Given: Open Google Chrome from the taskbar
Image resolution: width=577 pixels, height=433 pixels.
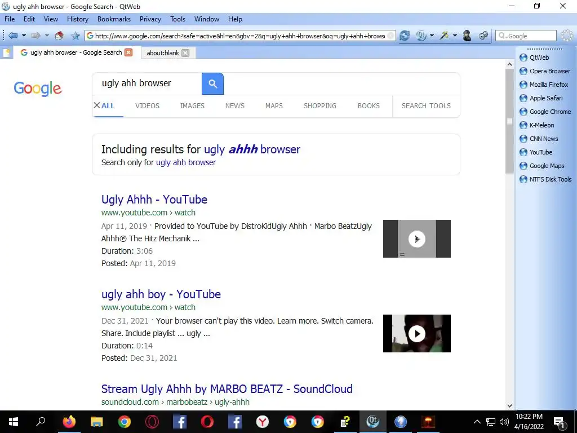Looking at the screenshot, I should point(125,422).
